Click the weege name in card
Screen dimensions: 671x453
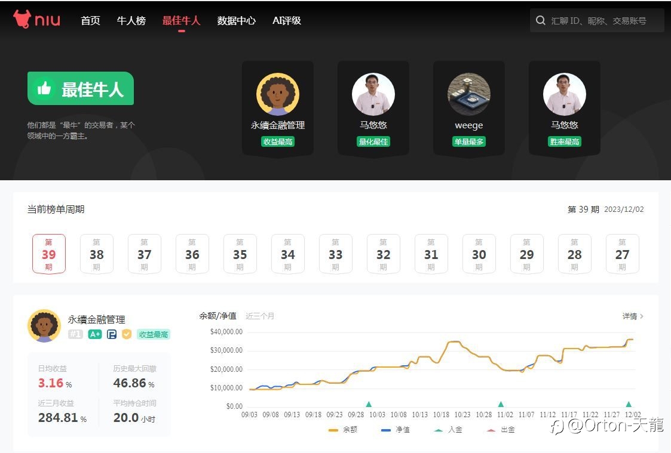pos(469,125)
